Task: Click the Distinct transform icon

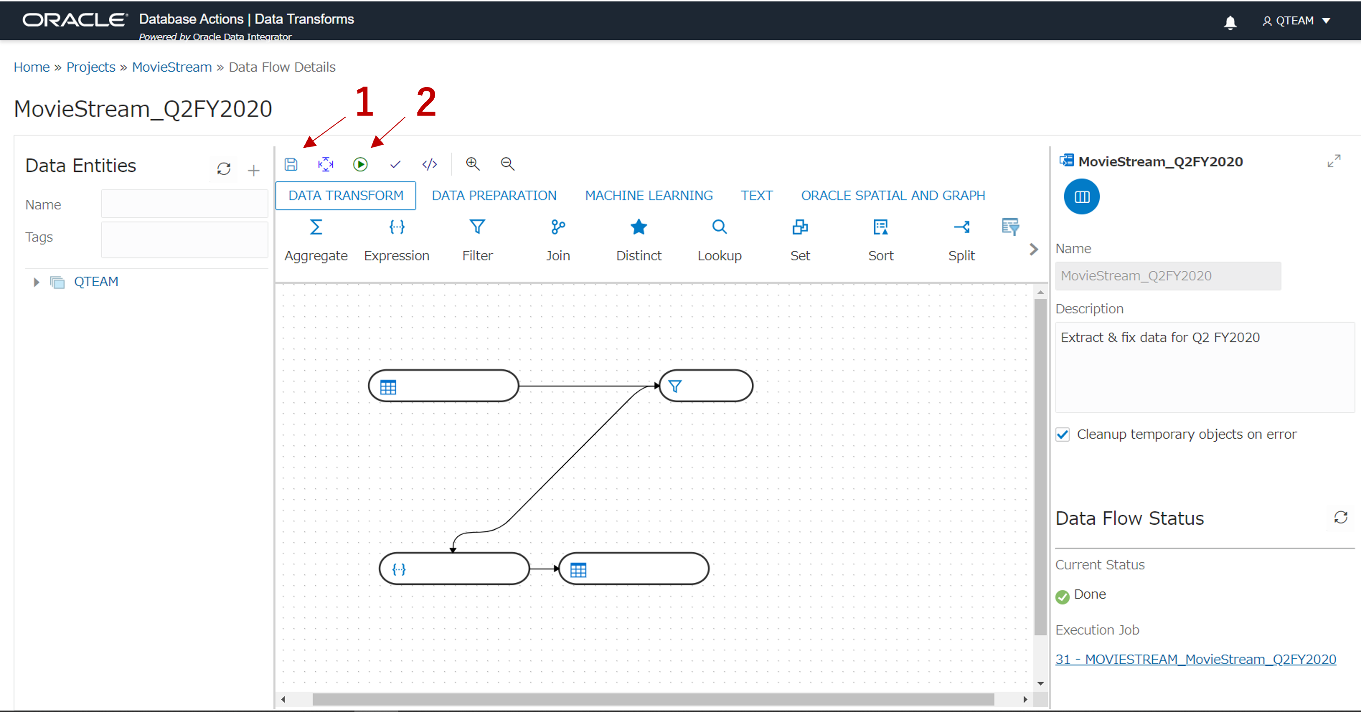Action: [x=637, y=227]
